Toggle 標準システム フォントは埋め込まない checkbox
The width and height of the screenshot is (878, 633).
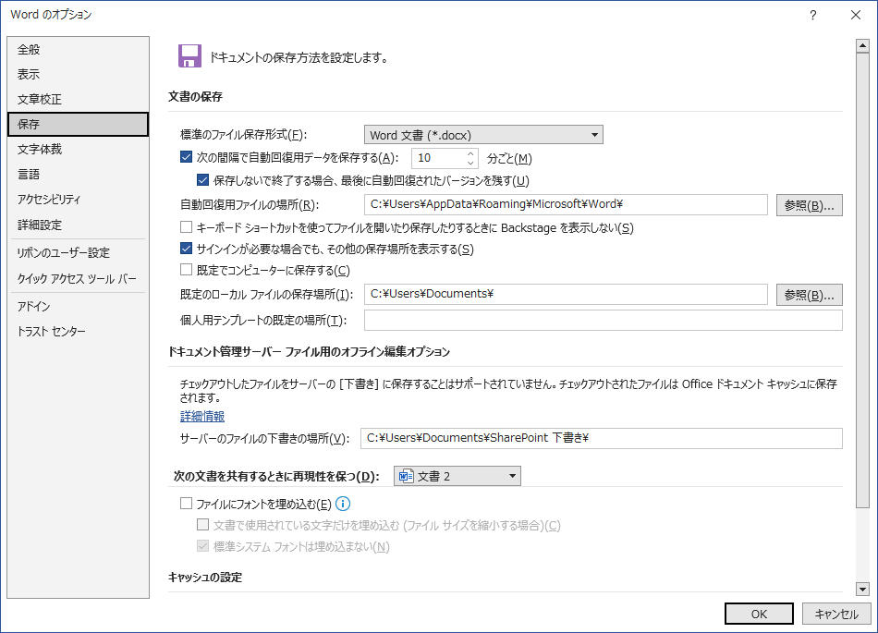(x=202, y=546)
